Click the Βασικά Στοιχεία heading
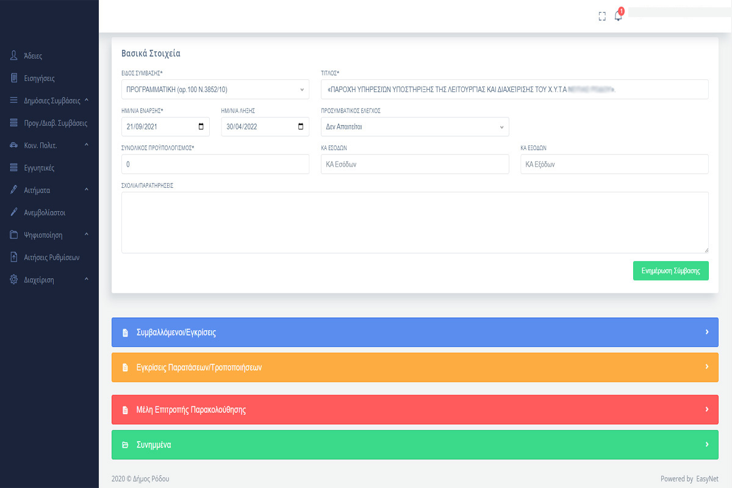The height and width of the screenshot is (488, 732). pyautogui.click(x=151, y=53)
